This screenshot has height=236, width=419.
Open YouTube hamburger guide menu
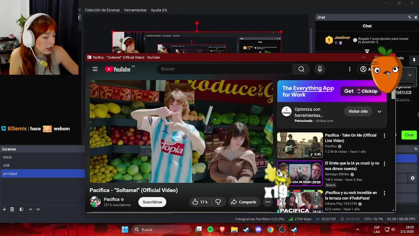(95, 69)
